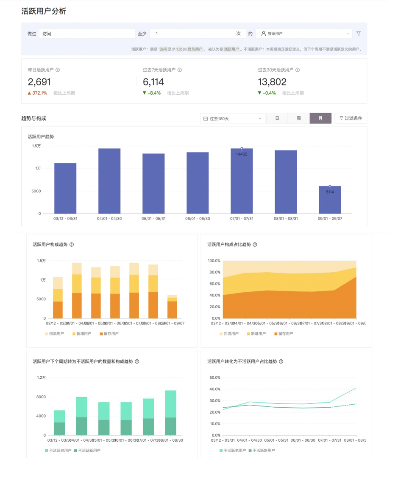Switch to 周 granularity tab
This screenshot has height=499, width=398.
click(298, 118)
